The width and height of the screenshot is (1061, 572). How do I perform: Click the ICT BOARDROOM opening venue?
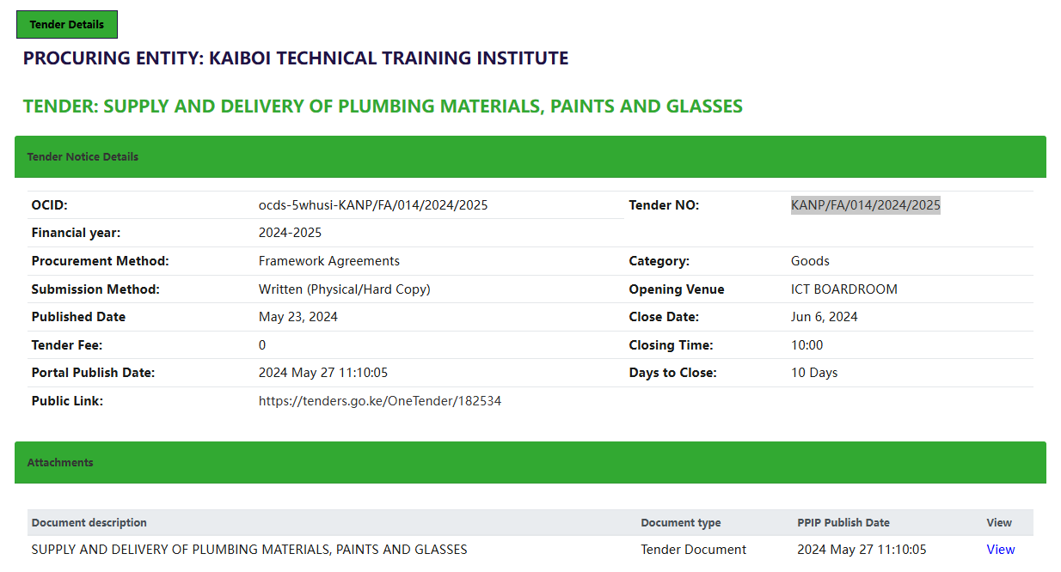coord(844,289)
